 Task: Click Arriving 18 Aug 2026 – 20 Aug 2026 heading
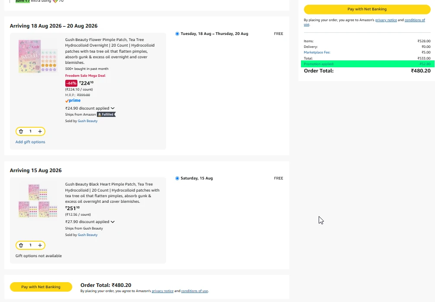coord(54,26)
